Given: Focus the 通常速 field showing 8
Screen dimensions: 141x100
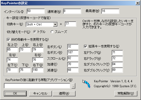Looking at the screenshot, I should 72,11.
